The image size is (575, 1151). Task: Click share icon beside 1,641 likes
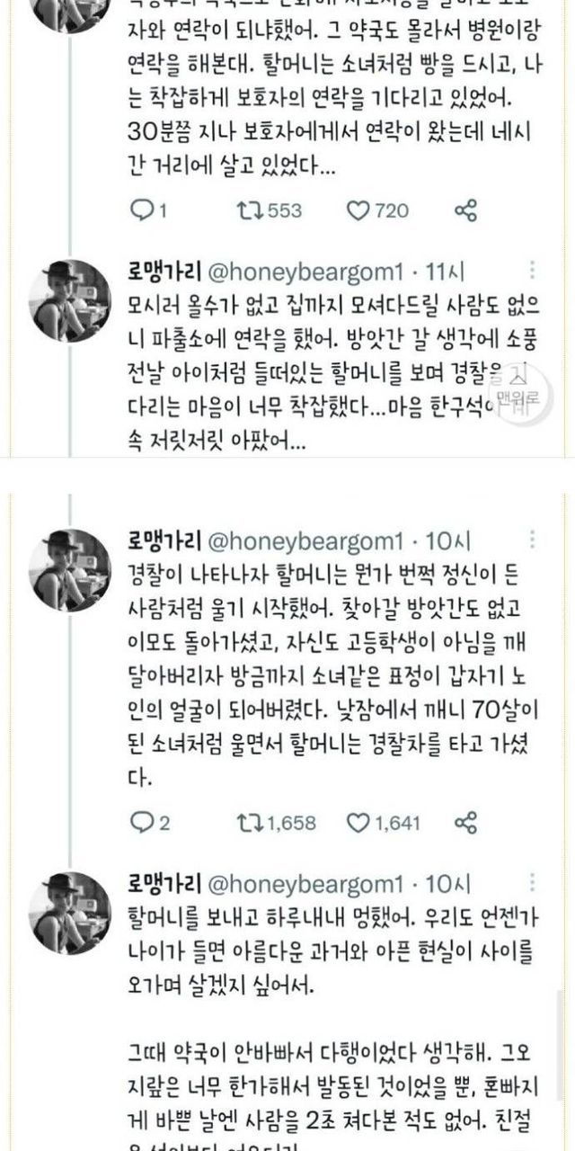pyautogui.click(x=465, y=822)
